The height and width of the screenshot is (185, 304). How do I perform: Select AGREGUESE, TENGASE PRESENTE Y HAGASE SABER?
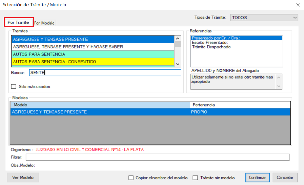pyautogui.click(x=93, y=47)
